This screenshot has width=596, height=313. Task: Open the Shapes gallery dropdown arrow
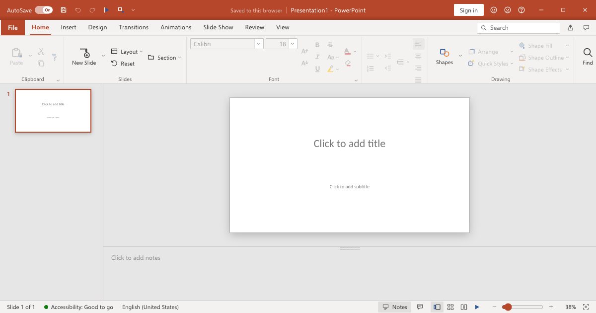tap(460, 56)
